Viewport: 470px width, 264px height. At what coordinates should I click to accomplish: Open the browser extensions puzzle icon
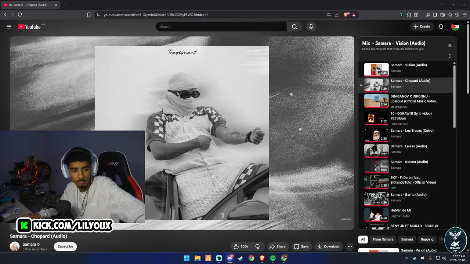[x=409, y=15]
